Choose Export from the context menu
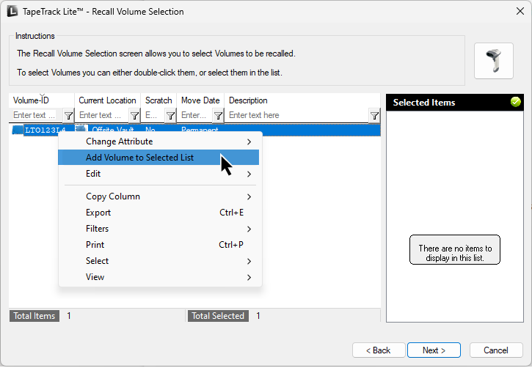Screen dimensions: 532x368 click(x=158, y=213)
